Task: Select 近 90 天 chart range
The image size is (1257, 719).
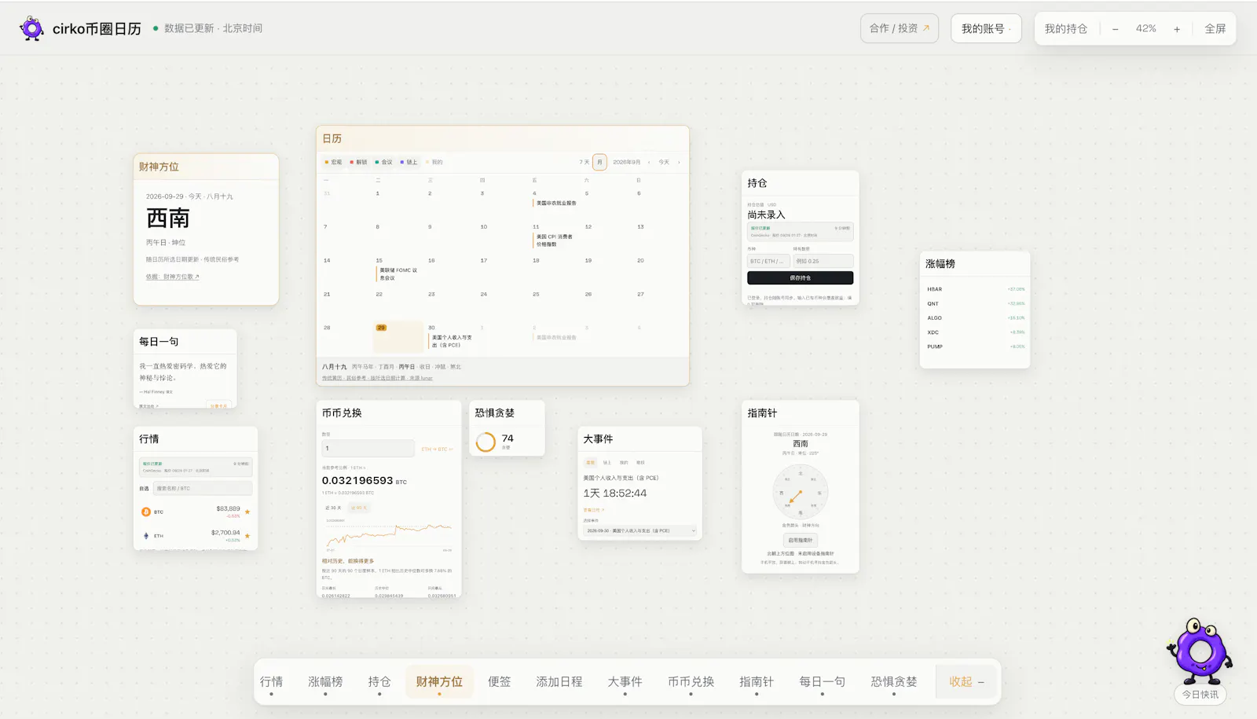Action: pos(357,508)
